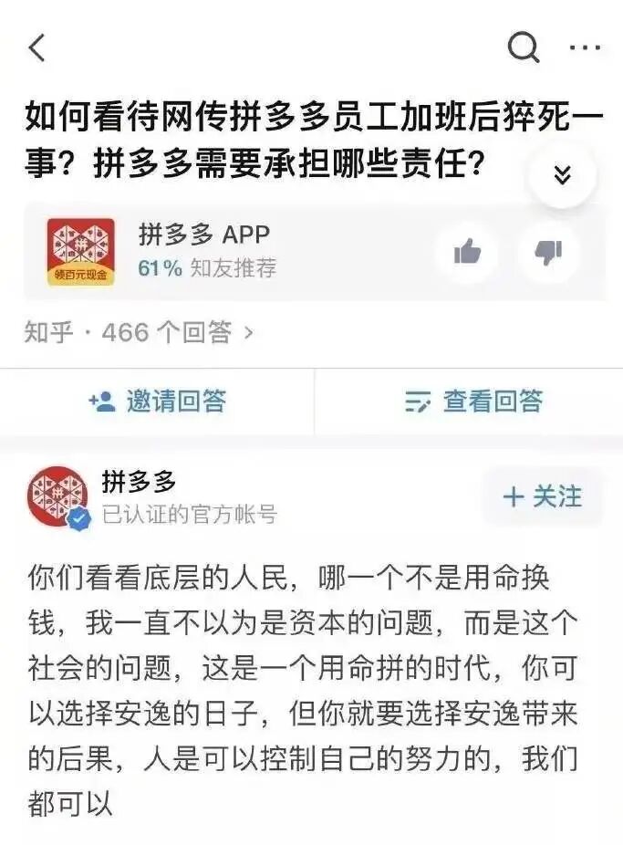Tap the blue verified badge on the avatar

point(79,518)
